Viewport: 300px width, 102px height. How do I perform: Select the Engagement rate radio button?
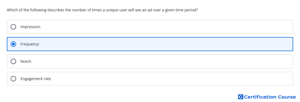coord(13,79)
